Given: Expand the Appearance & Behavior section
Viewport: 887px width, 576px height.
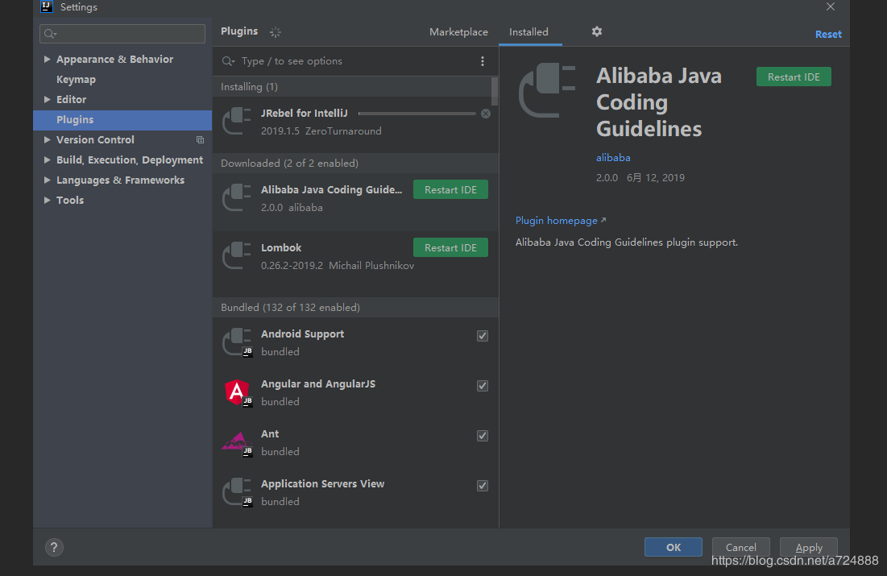Looking at the screenshot, I should pos(47,59).
